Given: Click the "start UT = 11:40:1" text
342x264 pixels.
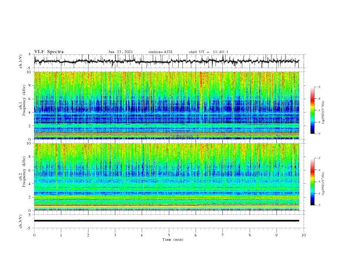Looking at the screenshot, I should click(x=209, y=52).
